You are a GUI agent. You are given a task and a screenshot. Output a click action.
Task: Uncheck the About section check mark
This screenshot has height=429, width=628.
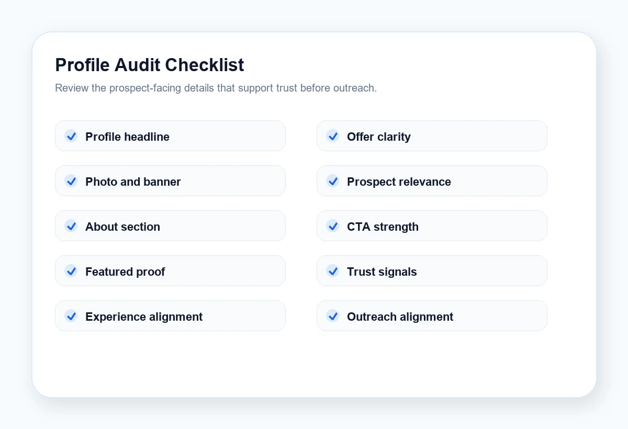tap(71, 226)
